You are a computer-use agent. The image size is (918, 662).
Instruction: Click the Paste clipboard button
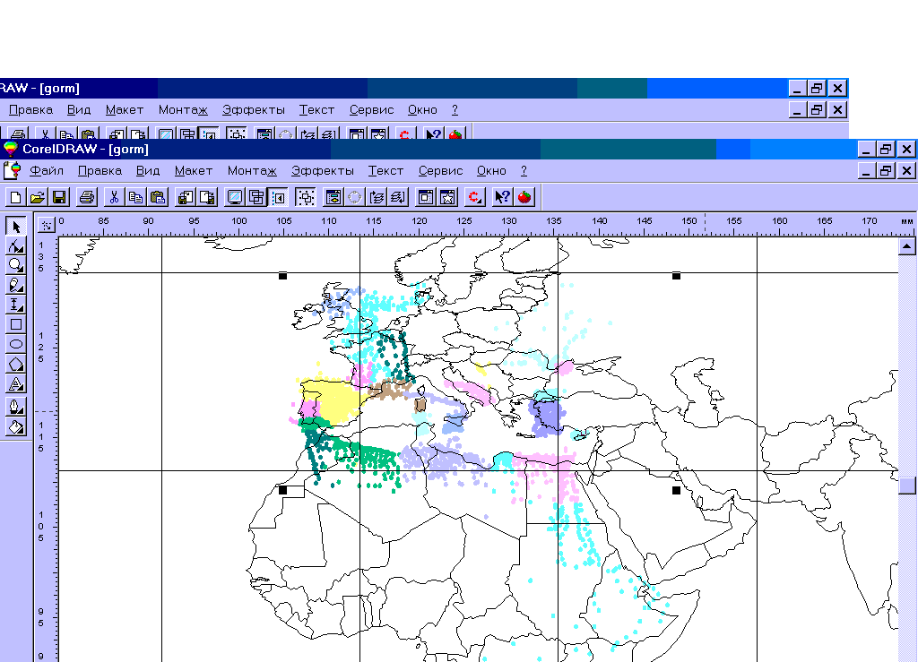coord(158,197)
